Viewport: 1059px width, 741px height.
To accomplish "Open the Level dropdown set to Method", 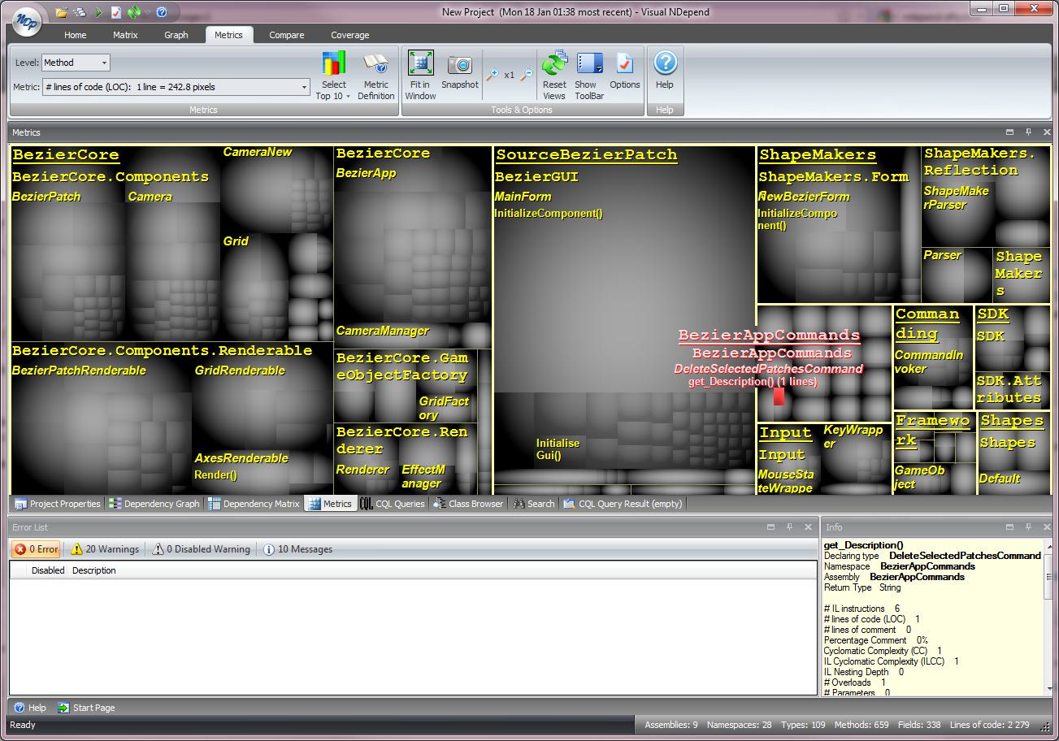I will [76, 62].
